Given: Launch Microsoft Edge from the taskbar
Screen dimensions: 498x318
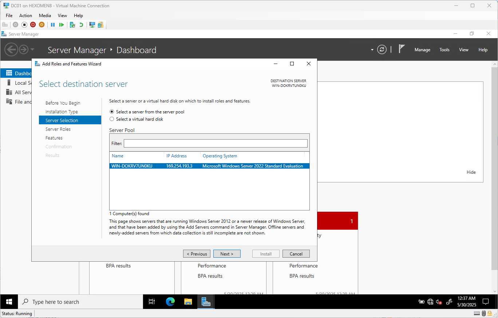Looking at the screenshot, I should [x=170, y=302].
